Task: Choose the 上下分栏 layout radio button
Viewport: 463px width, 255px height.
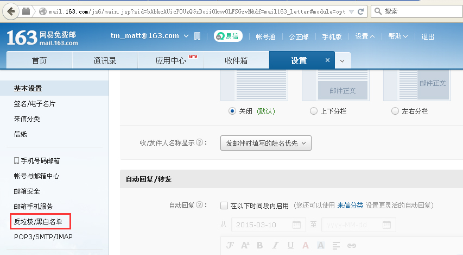Action: (x=313, y=111)
